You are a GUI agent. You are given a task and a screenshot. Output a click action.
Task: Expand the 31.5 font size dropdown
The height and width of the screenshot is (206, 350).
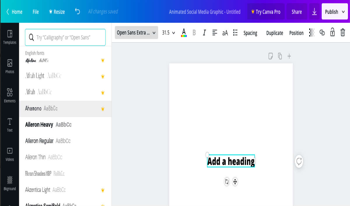click(x=169, y=33)
